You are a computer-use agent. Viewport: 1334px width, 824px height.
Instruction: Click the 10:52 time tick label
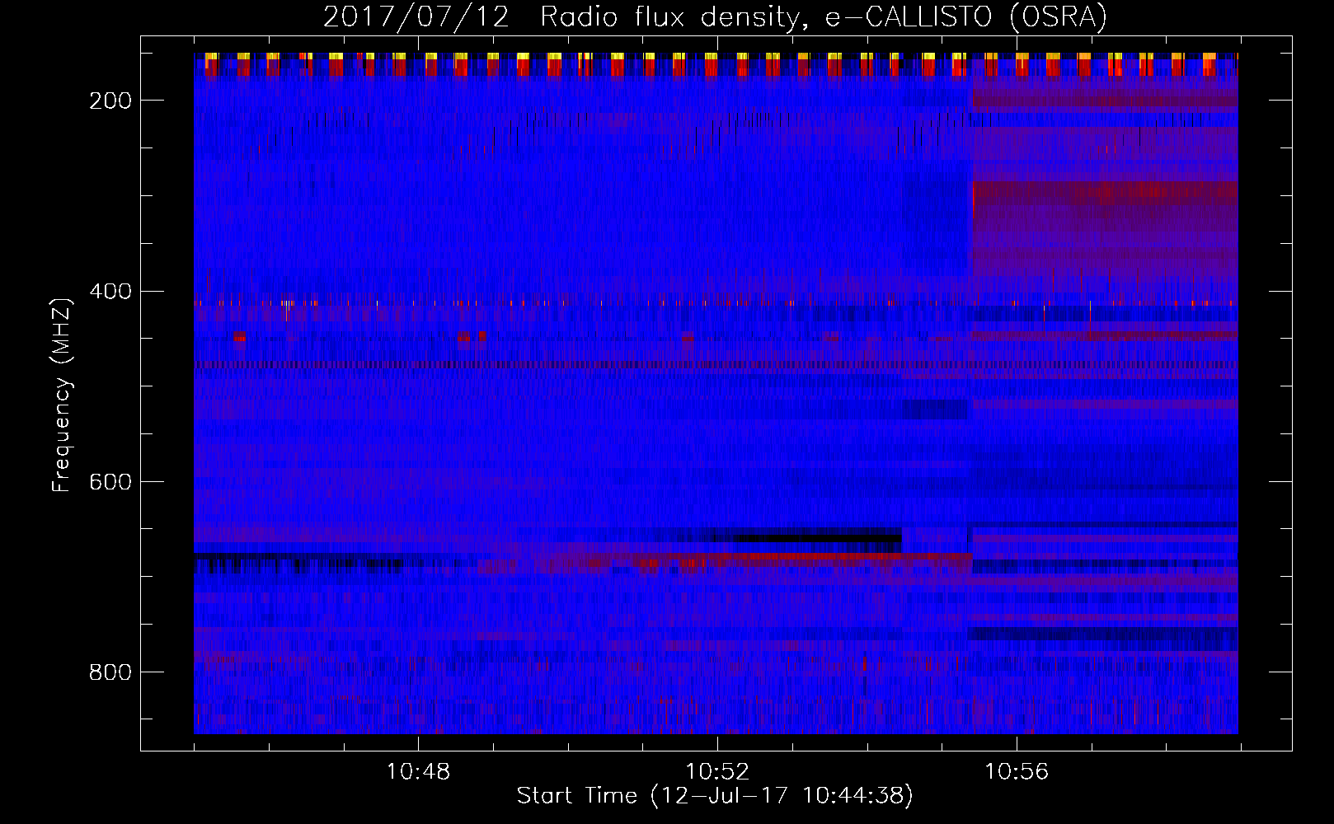tap(717, 771)
